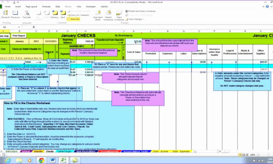Image resolution: width=273 pixels, height=164 pixels.
Task: Switch to Chart - Expenses sheet tab
Action: [181, 151]
